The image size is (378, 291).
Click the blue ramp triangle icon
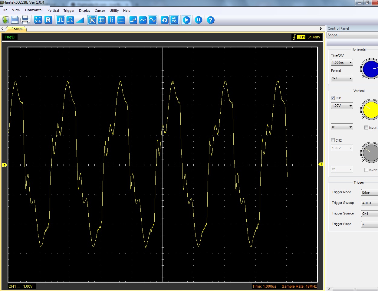click(x=80, y=20)
